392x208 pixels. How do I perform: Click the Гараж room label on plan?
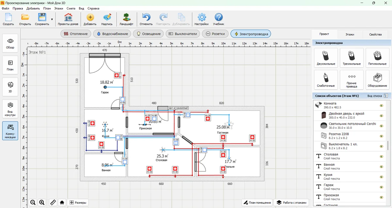[105, 92]
